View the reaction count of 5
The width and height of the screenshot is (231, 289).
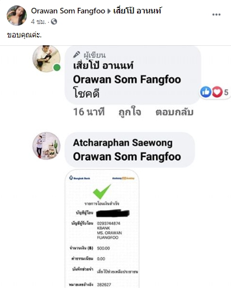[226, 92]
